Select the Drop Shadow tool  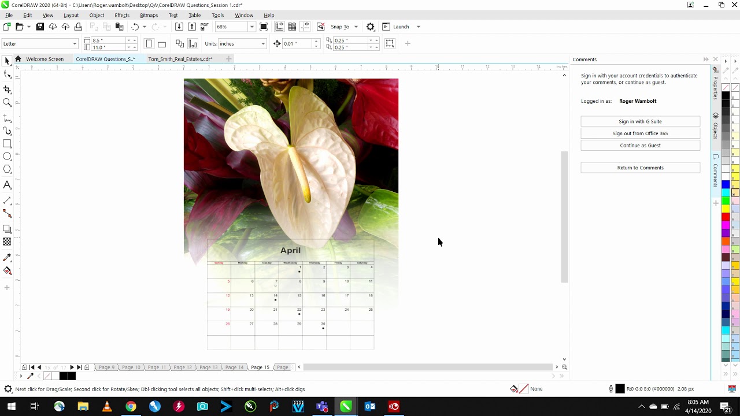(x=7, y=229)
